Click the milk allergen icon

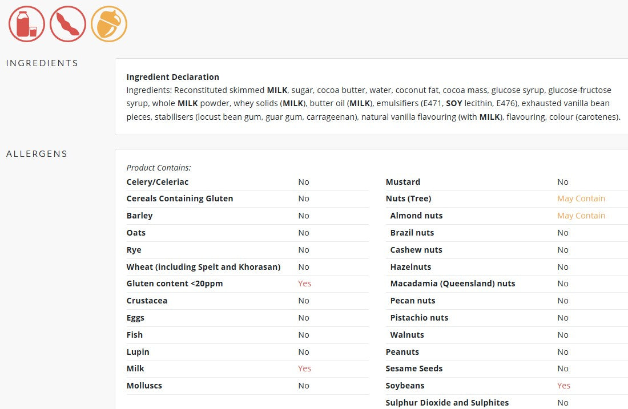tap(27, 24)
